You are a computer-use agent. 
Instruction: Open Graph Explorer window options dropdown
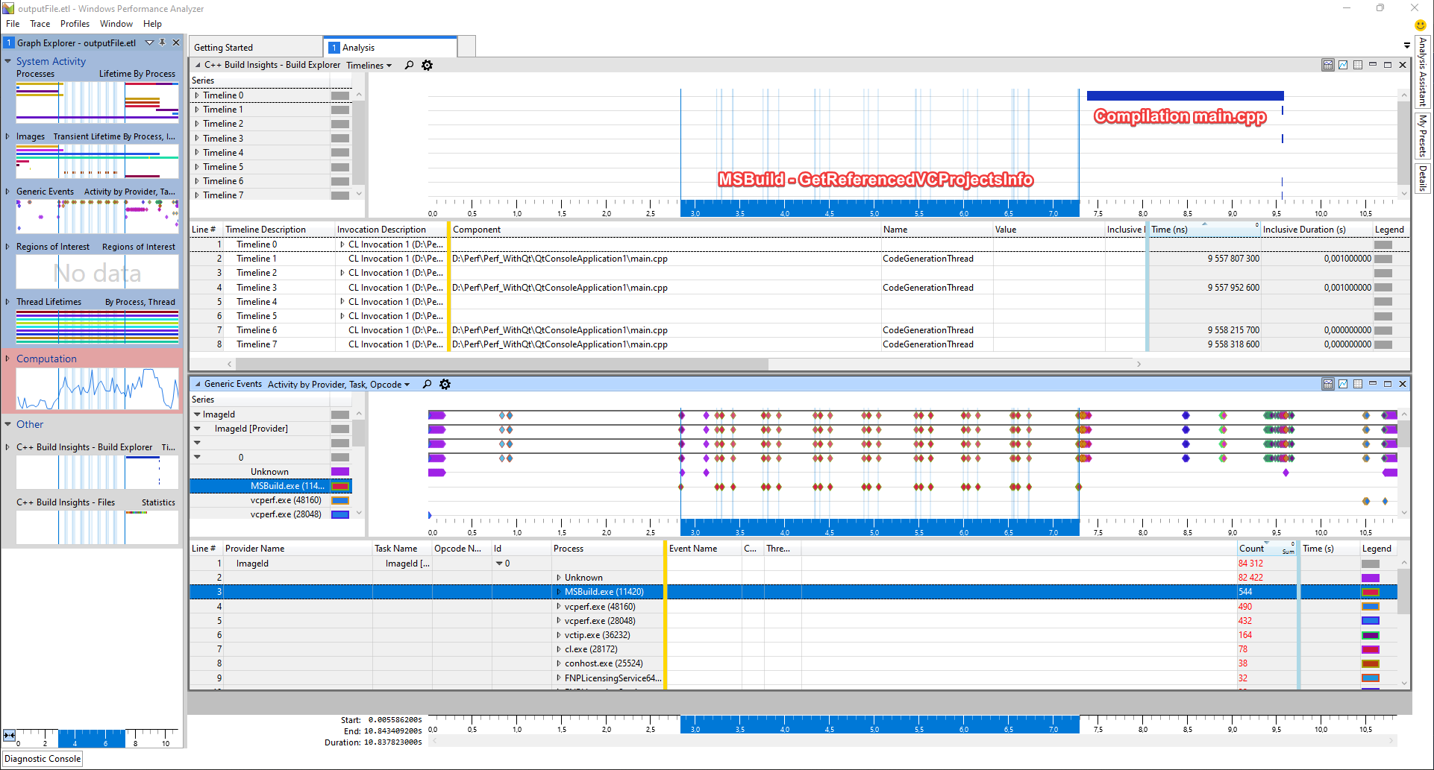click(149, 42)
